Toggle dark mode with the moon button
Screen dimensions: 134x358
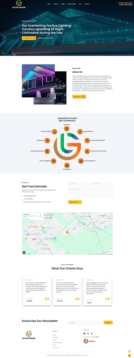(129, 356)
